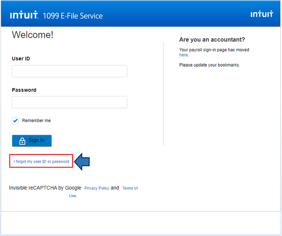The image size is (282, 236).
Task: Click the 1099 E-File Service title
Action: pos(73,16)
